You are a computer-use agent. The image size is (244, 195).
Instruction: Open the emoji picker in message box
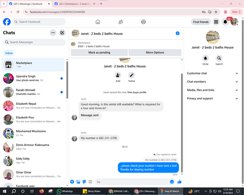[172, 182]
